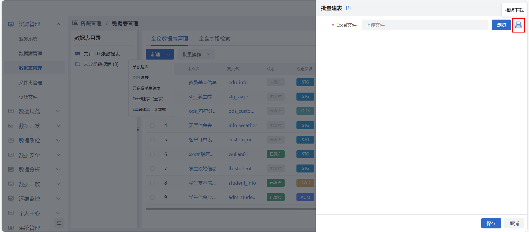529x232 pixels.
Task: Click the template download icon
Action: click(518, 25)
